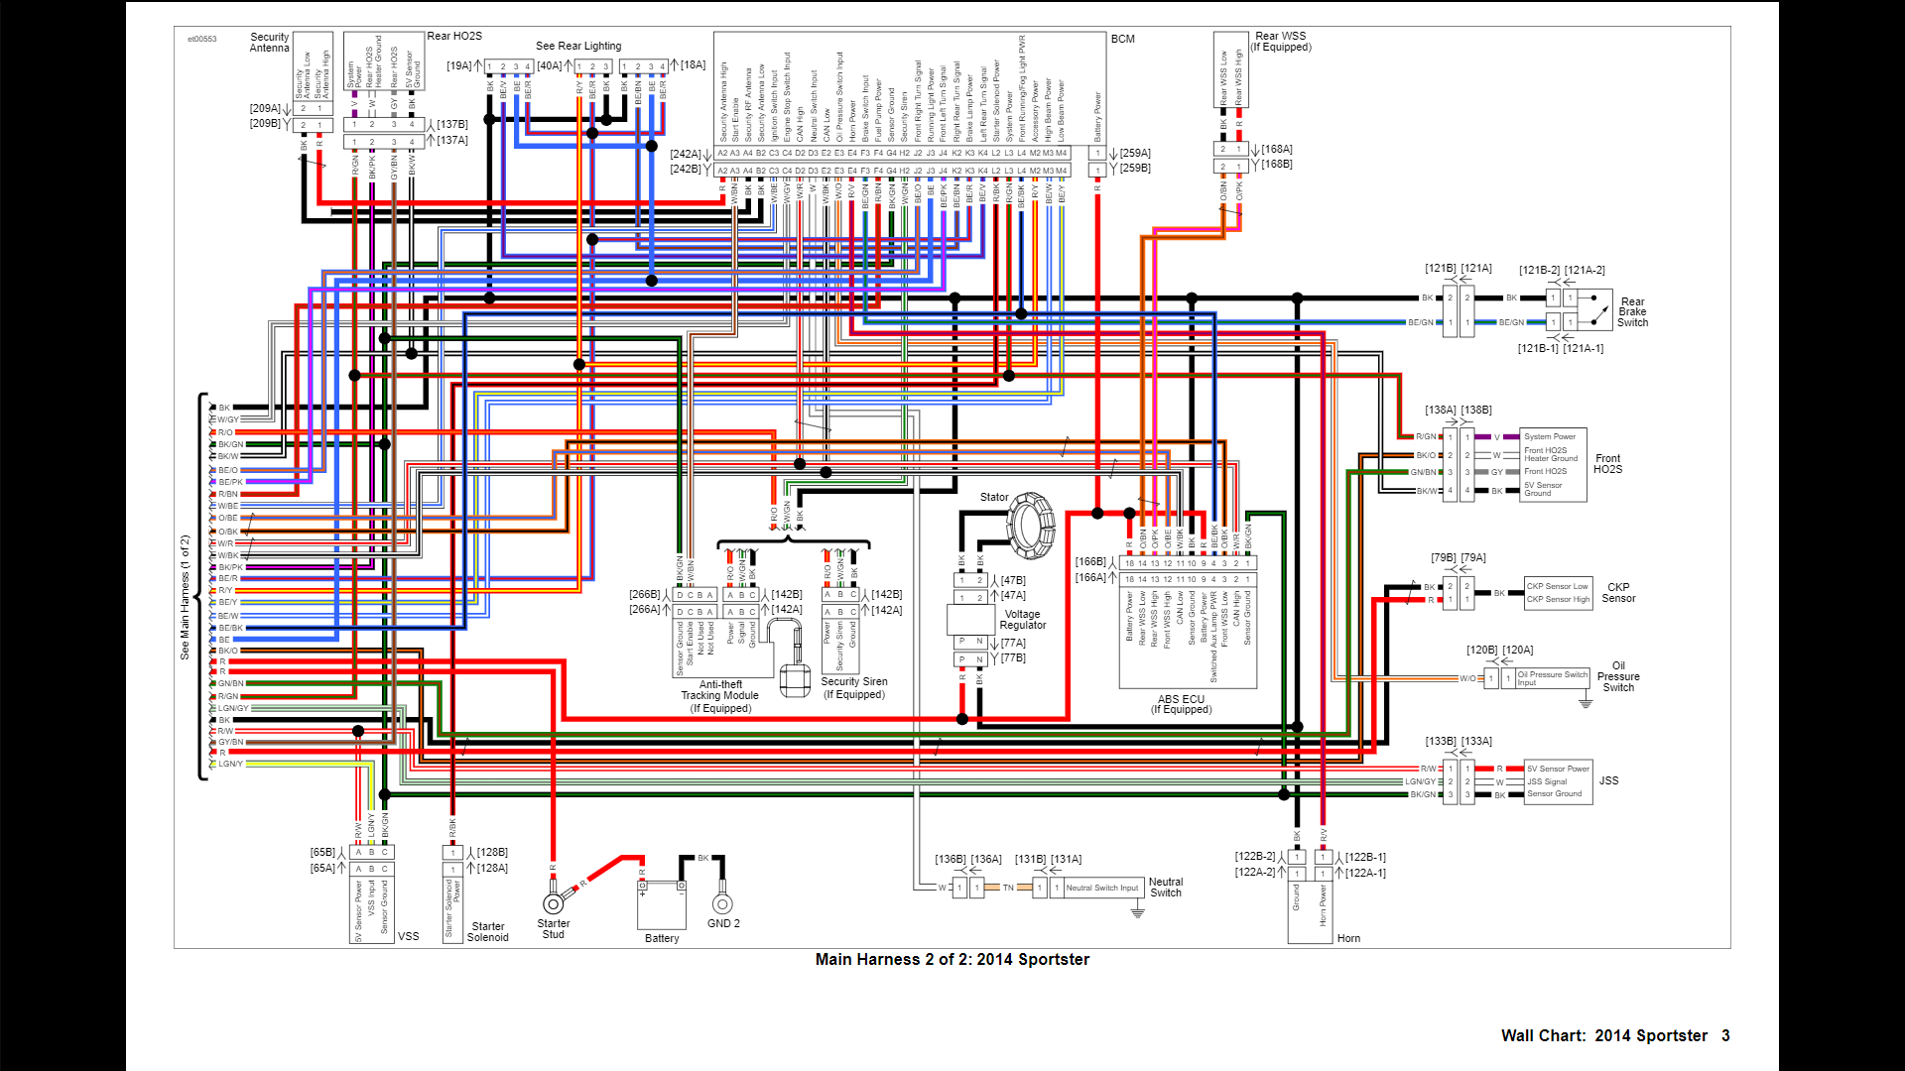Select the JSS label
The height and width of the screenshot is (1071, 1905).
coord(1608,780)
